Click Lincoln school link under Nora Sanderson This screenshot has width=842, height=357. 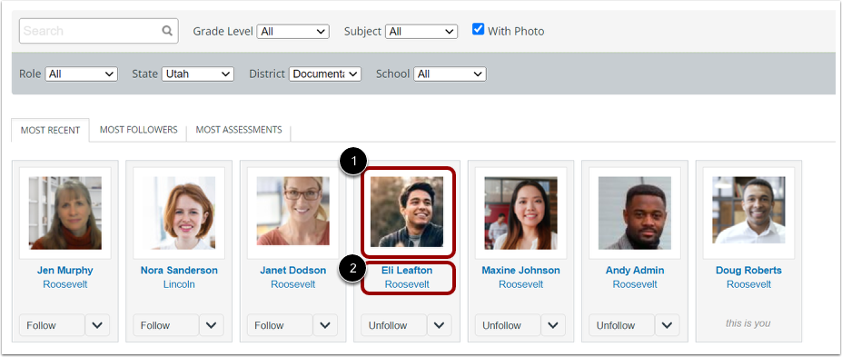coord(179,284)
